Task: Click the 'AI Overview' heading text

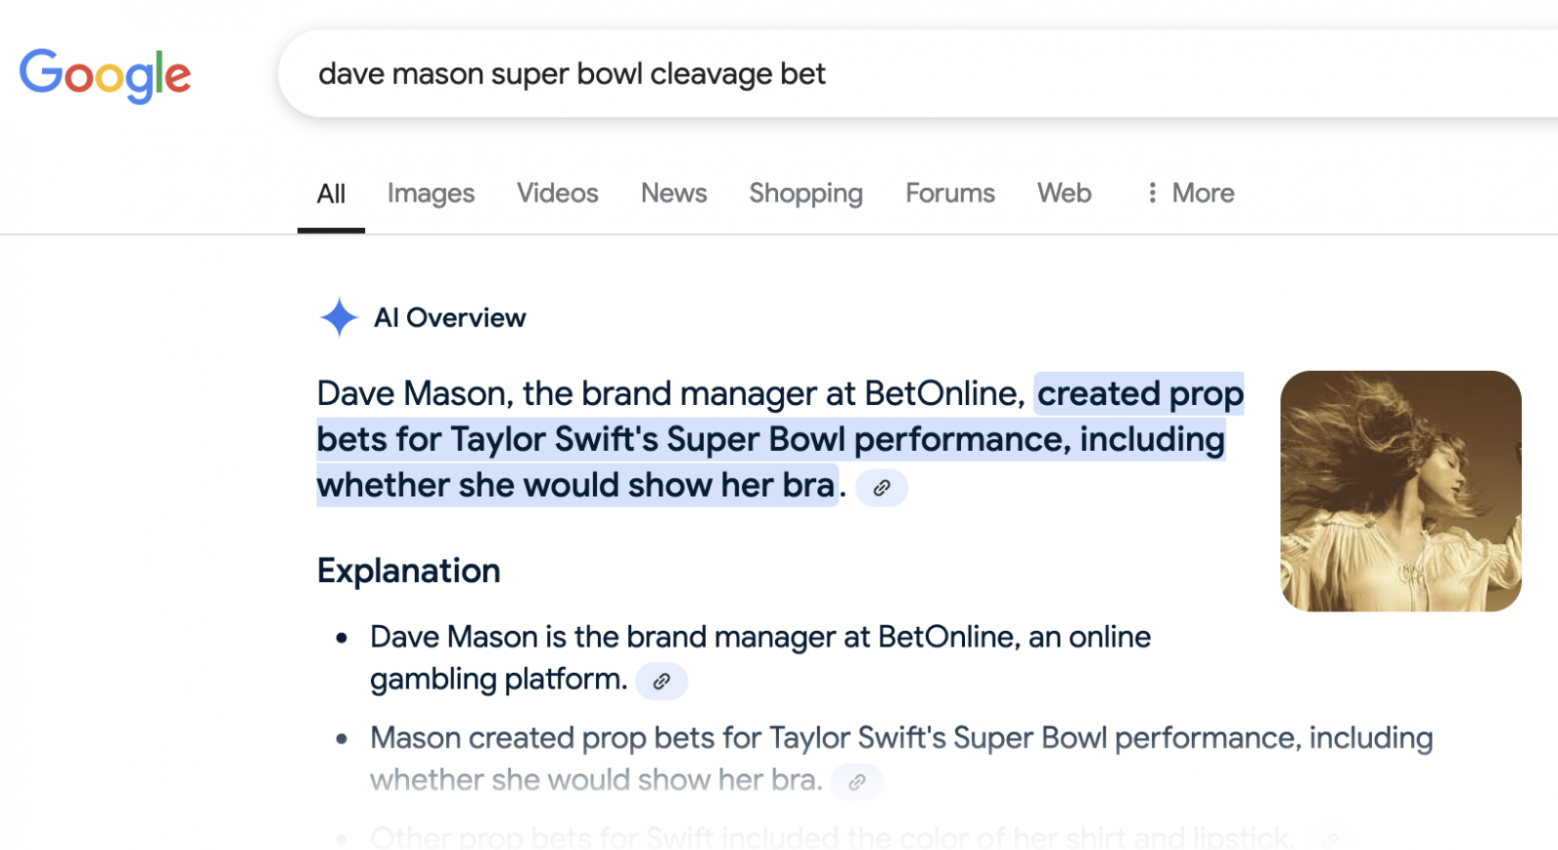Action: click(450, 318)
